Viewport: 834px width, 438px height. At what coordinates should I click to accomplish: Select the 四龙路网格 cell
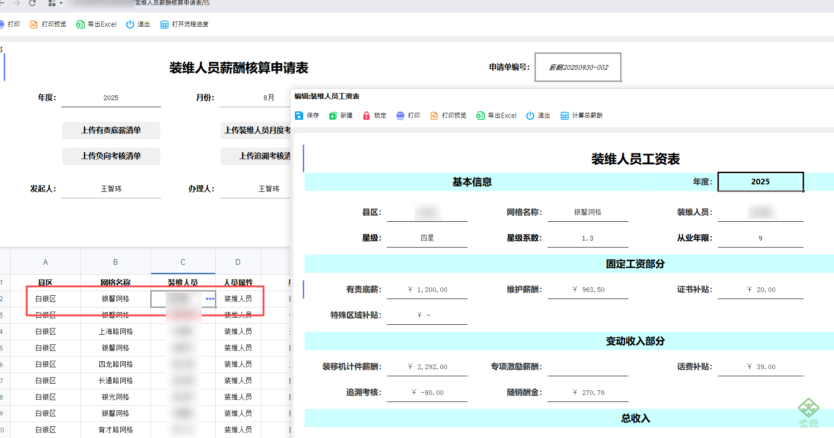116,364
